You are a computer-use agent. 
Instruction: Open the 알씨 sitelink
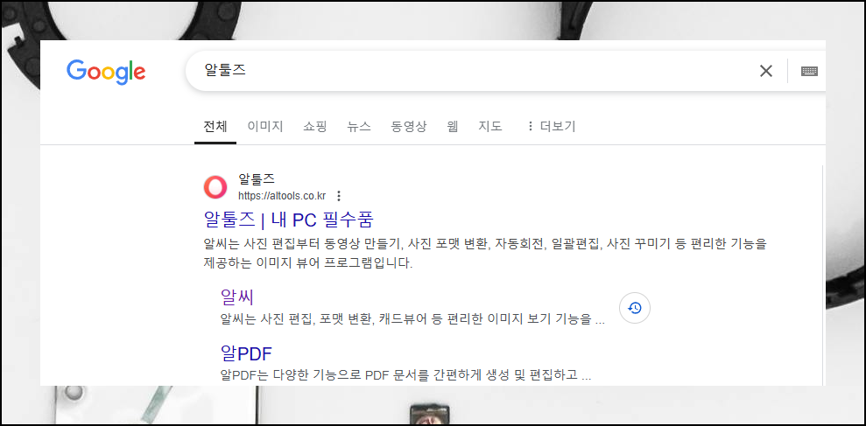(237, 297)
